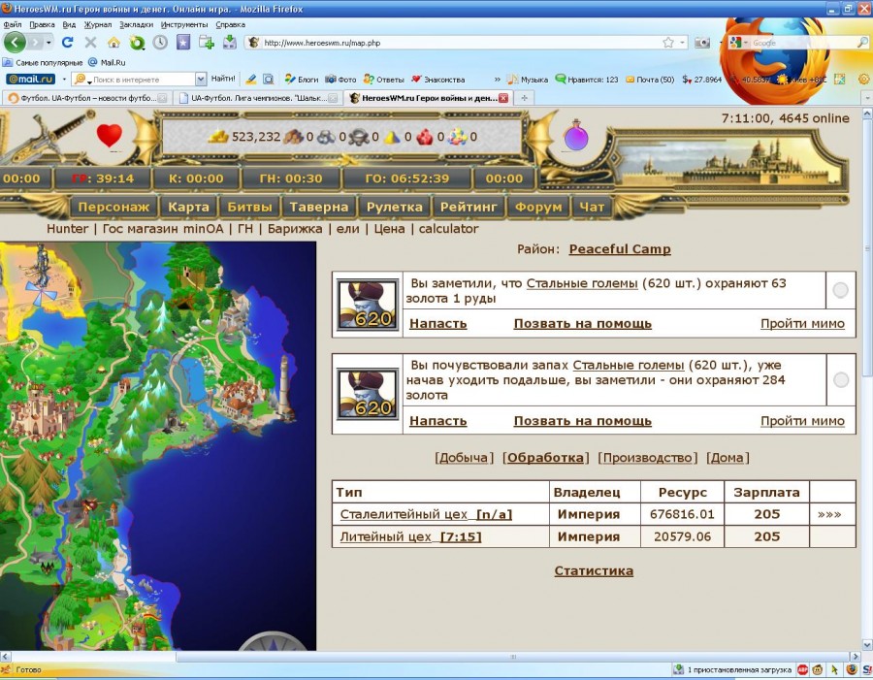This screenshot has width=873, height=680.
Task: Select radio button for 63 gold golem encounter
Action: point(840,290)
